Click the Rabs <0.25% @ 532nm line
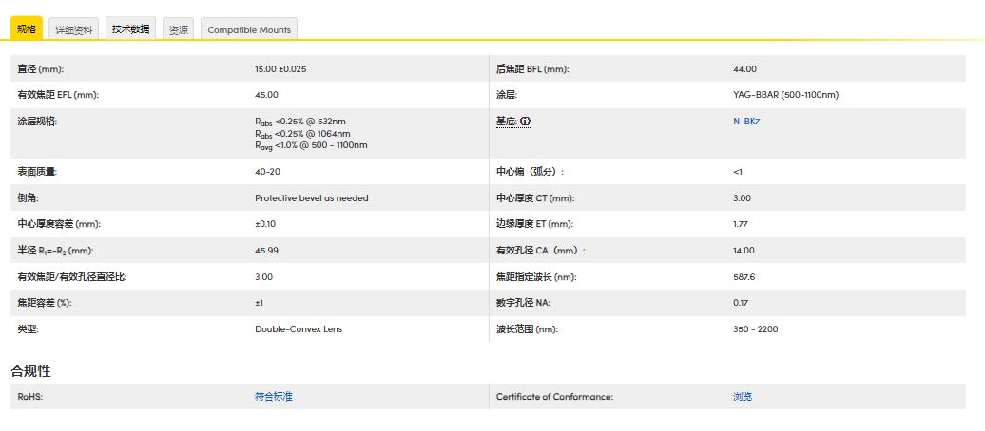Image resolution: width=985 pixels, height=431 pixels. click(x=299, y=122)
